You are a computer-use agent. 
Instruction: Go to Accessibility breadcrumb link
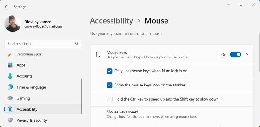click(112, 21)
